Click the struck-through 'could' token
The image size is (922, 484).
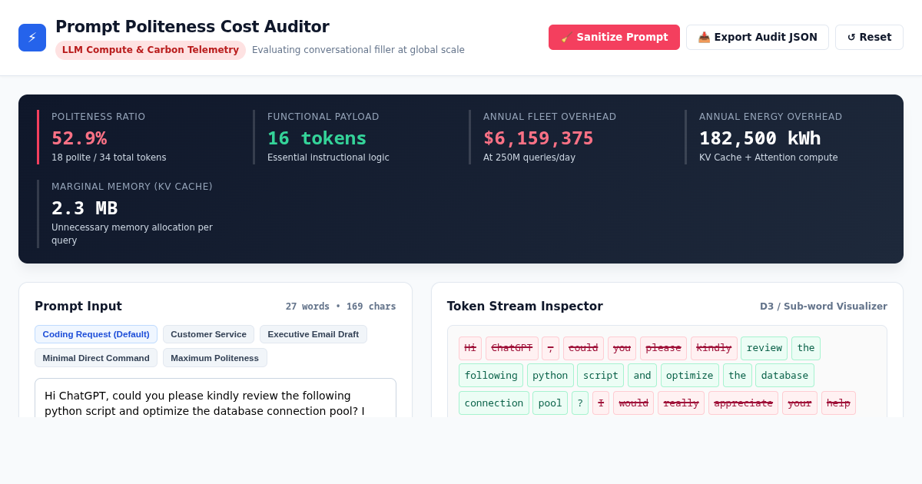pos(583,348)
